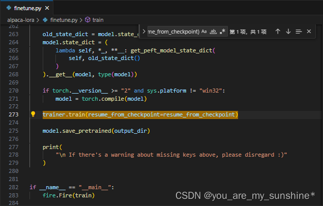The height and width of the screenshot is (206, 323).
Task: Select the finetune.py tab
Action: point(27,8)
